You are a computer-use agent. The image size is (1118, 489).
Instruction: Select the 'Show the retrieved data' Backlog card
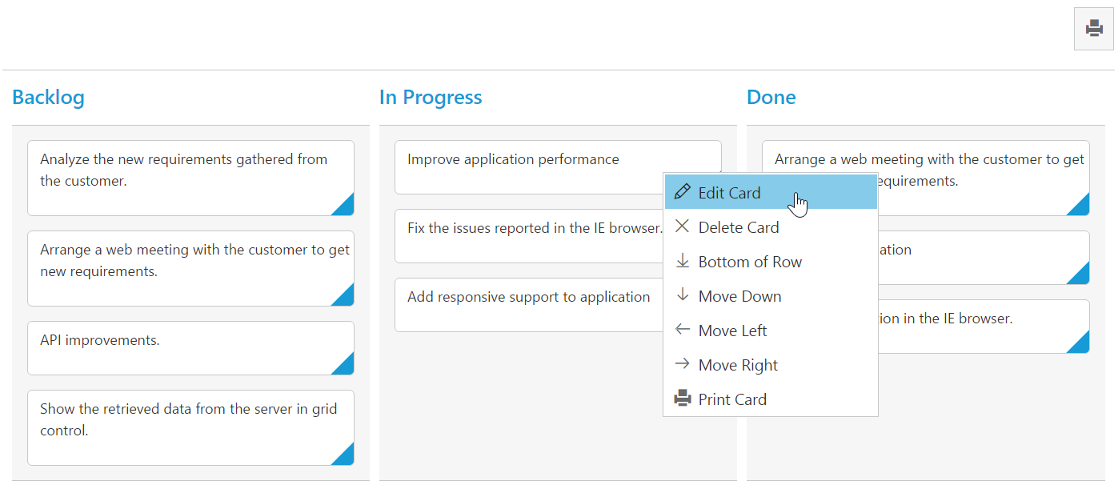190,427
